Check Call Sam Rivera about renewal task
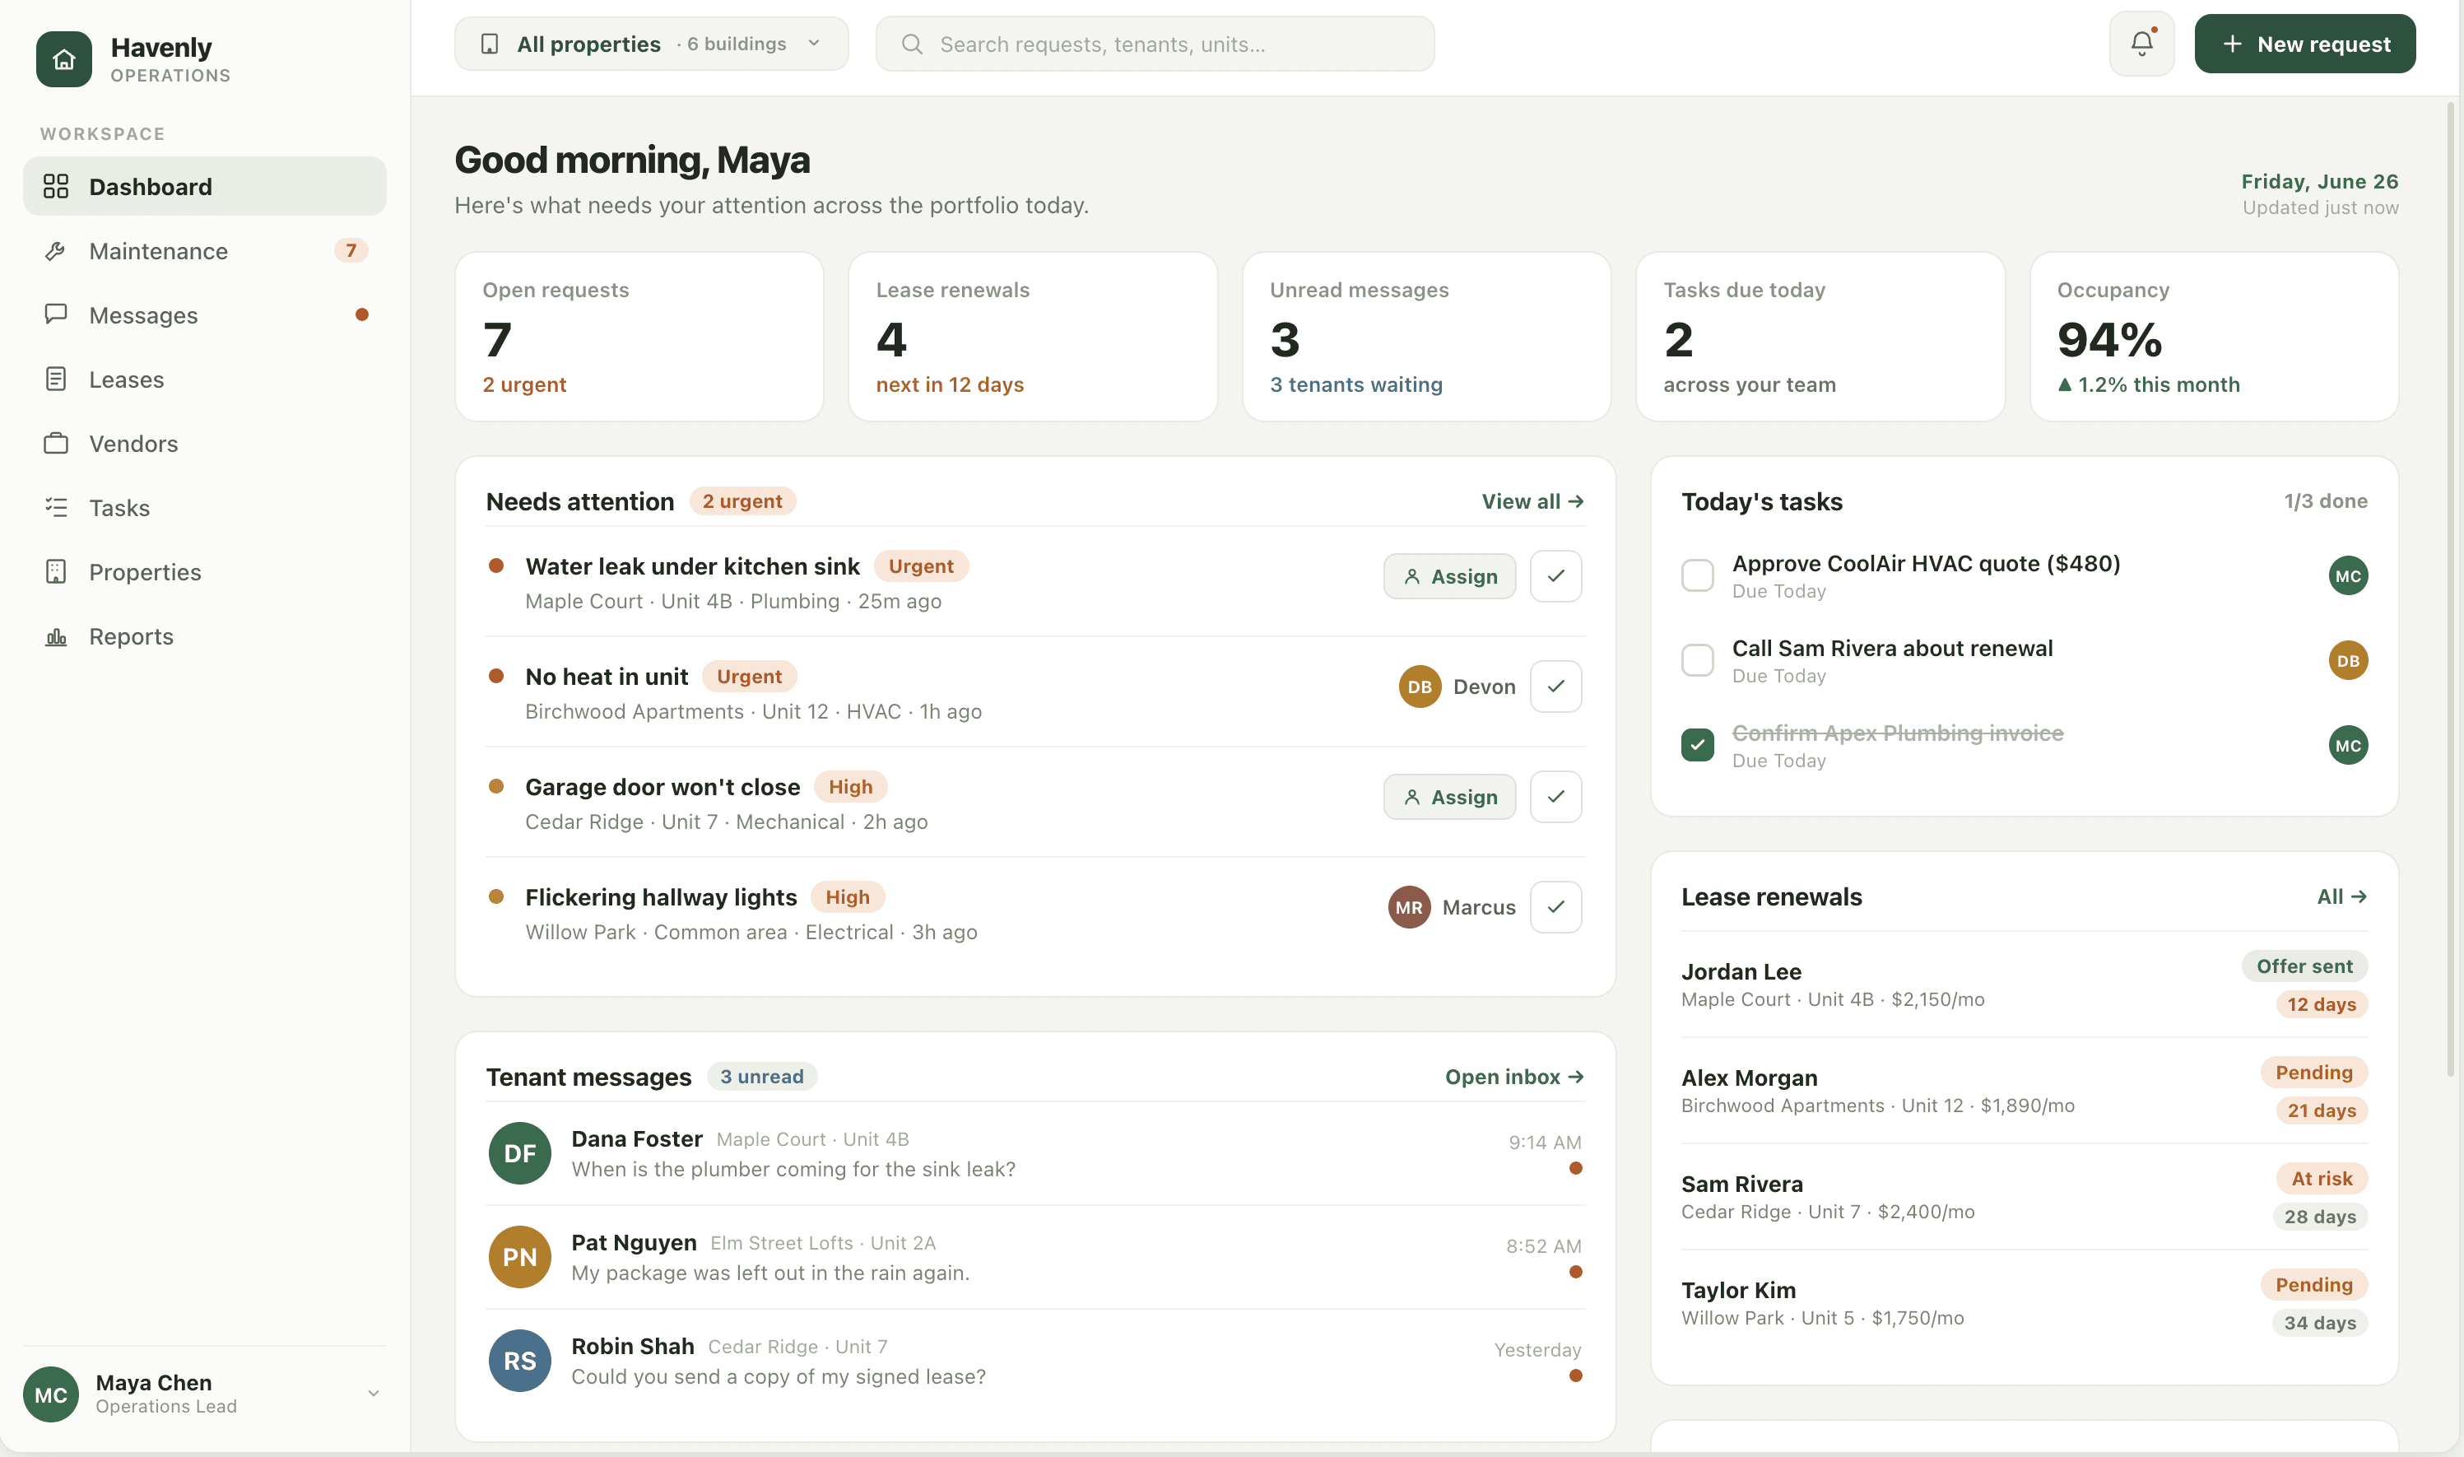The height and width of the screenshot is (1457, 2464). [1697, 660]
